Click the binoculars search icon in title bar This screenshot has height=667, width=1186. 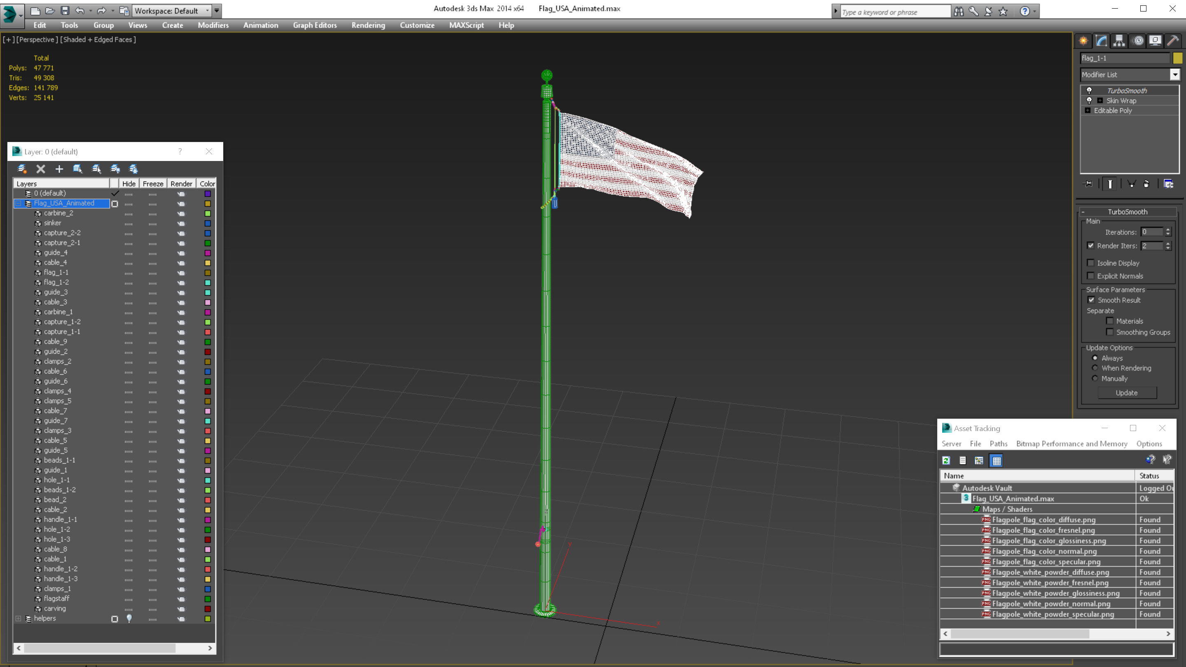pyautogui.click(x=959, y=12)
